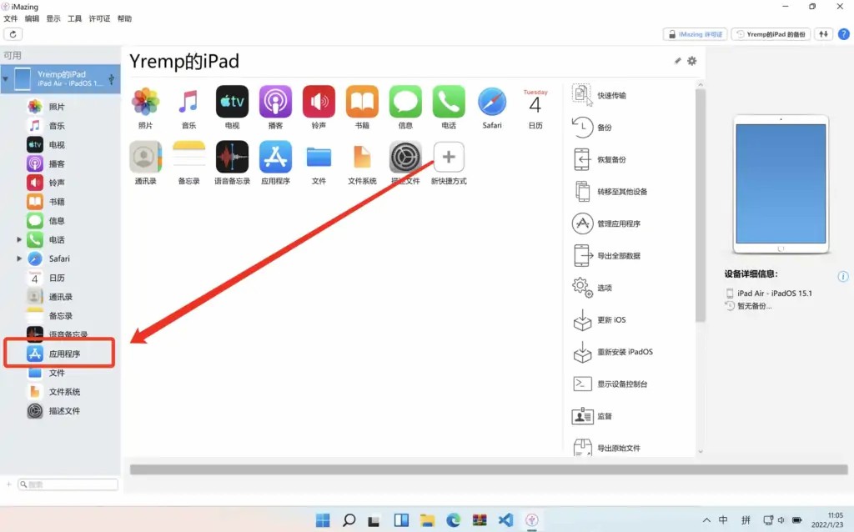This screenshot has height=532, width=854.
Task: Click the sidebar search field
Action: coord(68,484)
